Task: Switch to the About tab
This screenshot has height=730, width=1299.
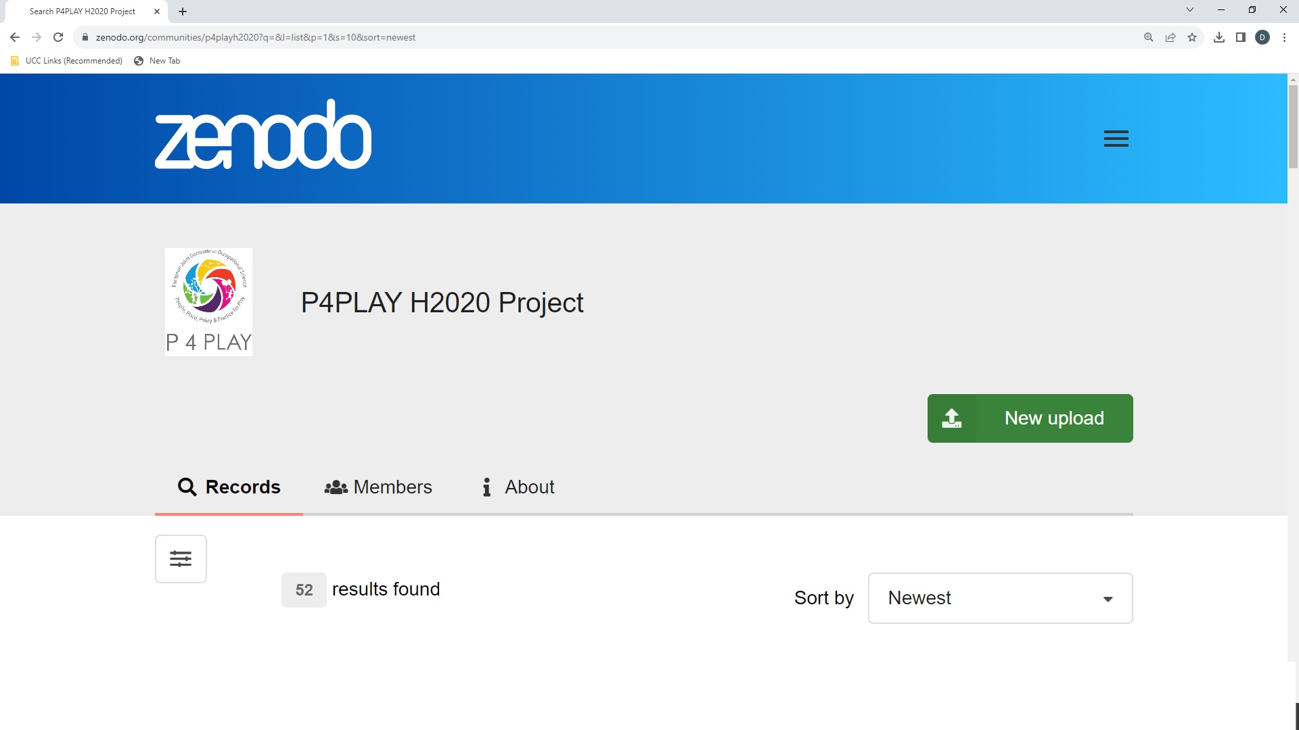Action: 518,487
